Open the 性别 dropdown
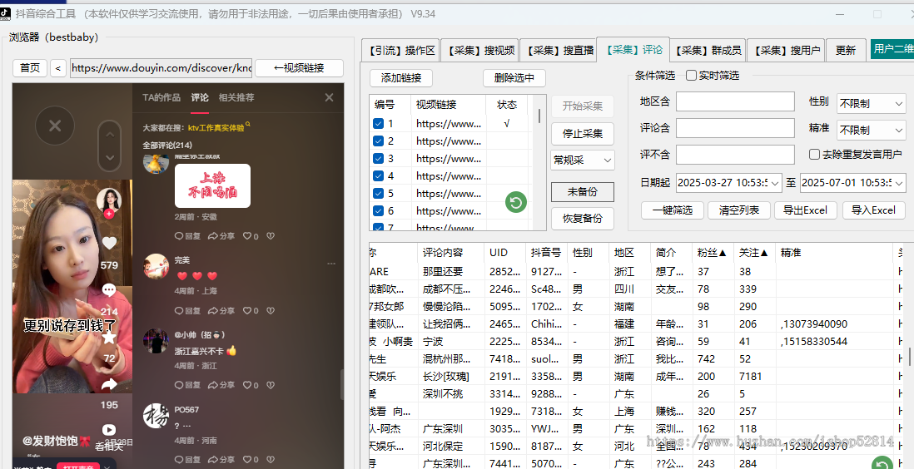Screen dimensions: 914x469 pyautogui.click(x=871, y=103)
